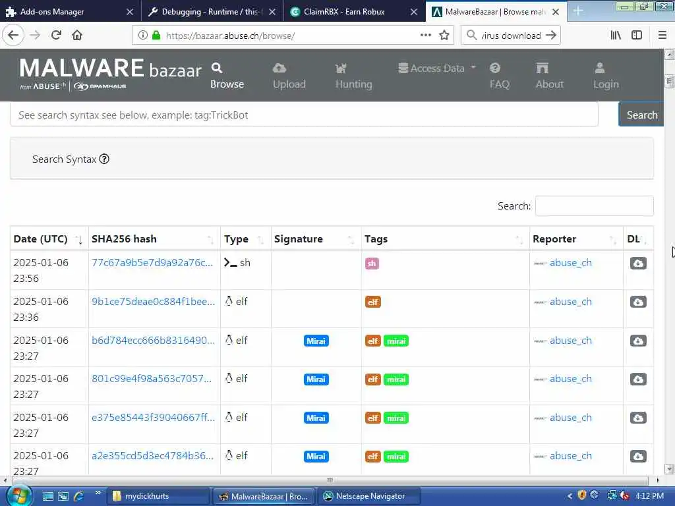Open page actions three-dot menu
Screen dimensions: 675x506
tap(426, 36)
